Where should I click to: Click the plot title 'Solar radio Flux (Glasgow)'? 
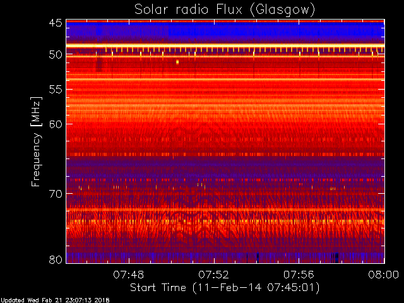(x=225, y=10)
